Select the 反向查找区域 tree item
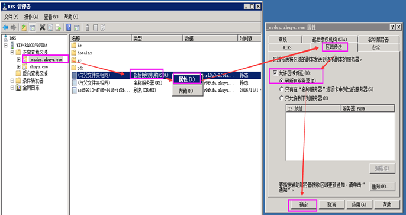The image size is (406, 215). 36,73
